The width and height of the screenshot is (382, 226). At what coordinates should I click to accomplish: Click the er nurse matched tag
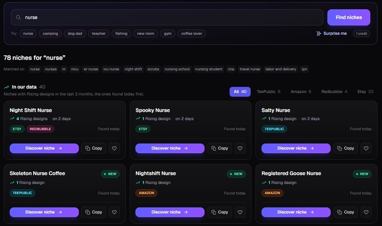tap(91, 69)
